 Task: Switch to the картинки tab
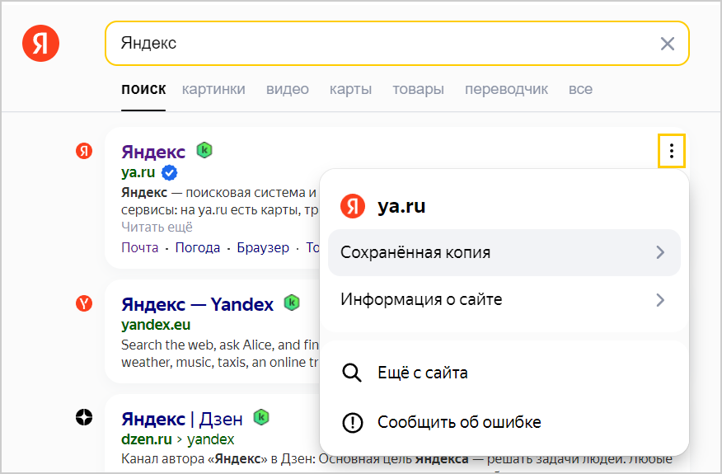click(x=213, y=89)
